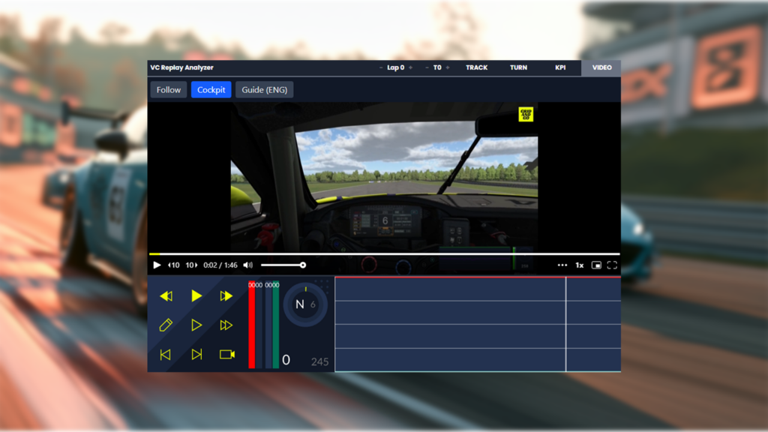The width and height of the screenshot is (768, 432).
Task: Increase the lap number with plus
Action: [410, 67]
